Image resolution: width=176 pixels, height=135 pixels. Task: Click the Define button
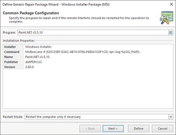click(138, 129)
